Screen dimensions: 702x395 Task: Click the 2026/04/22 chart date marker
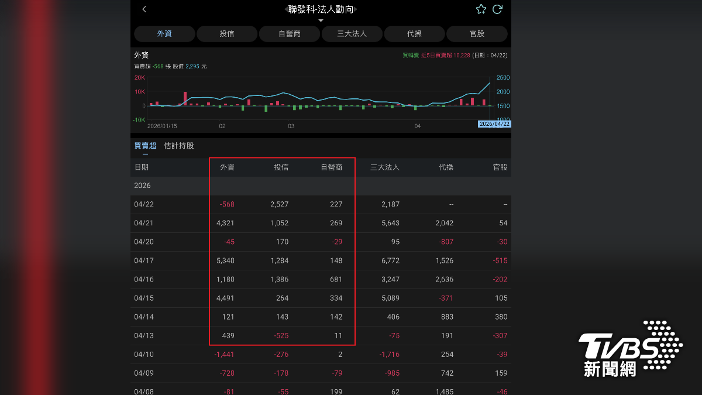[x=494, y=124]
